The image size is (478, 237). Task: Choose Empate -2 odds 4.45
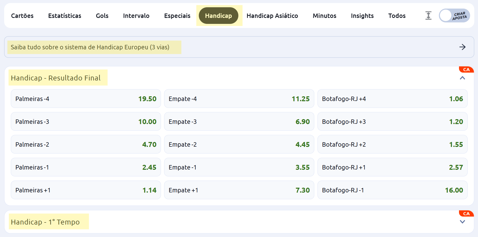(239, 144)
